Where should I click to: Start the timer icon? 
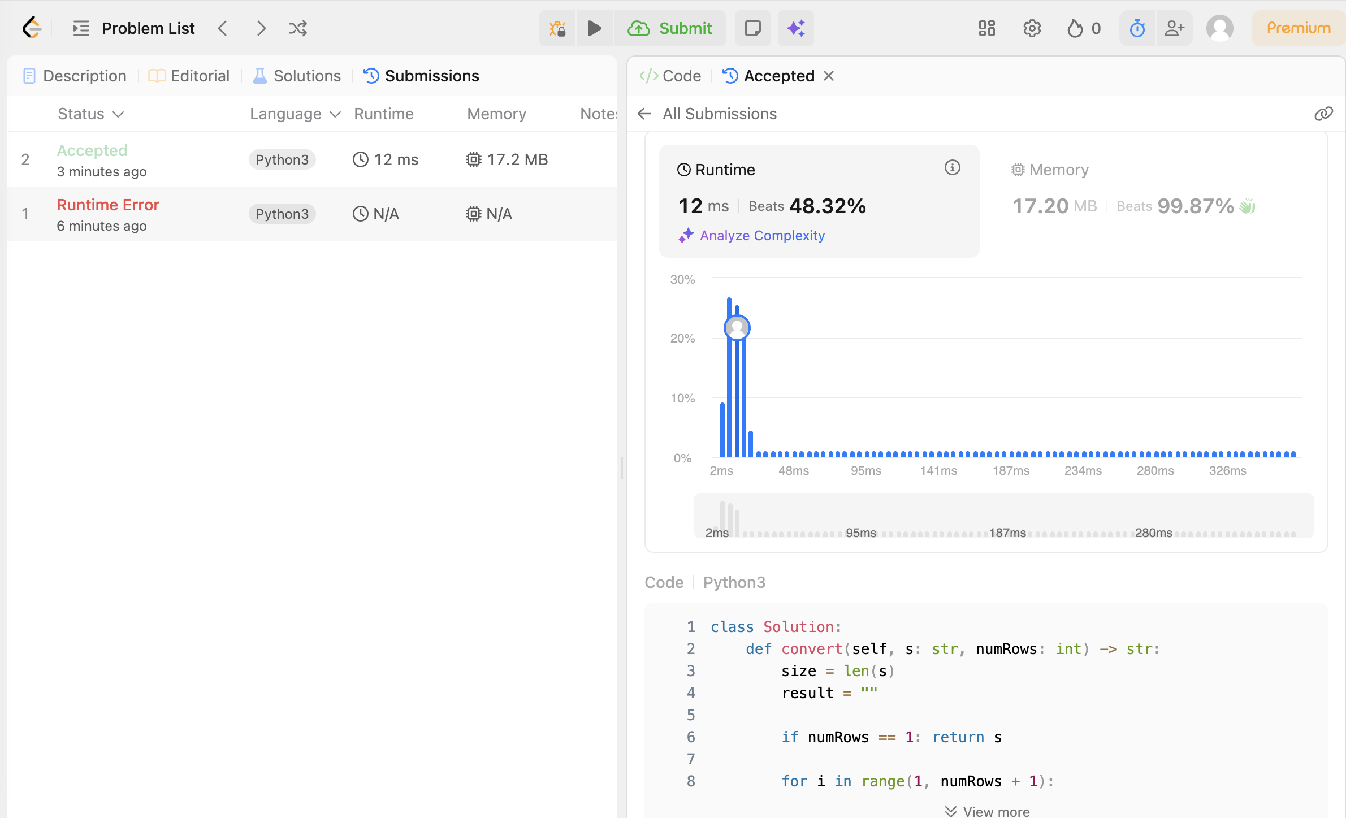[1137, 28]
